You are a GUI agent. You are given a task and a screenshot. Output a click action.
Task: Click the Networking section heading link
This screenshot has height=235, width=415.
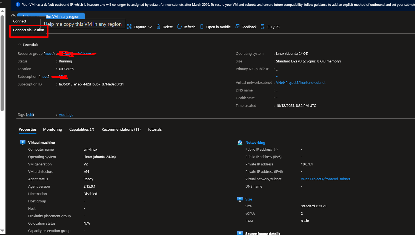click(255, 143)
